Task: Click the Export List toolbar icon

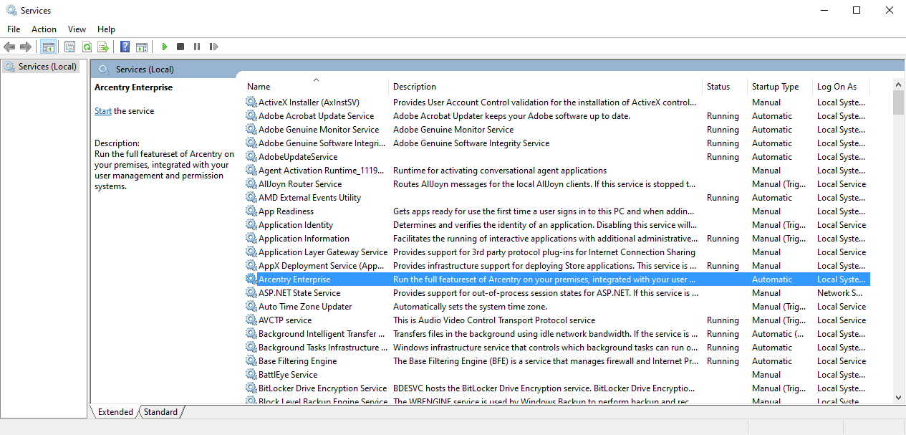Action: [x=103, y=47]
